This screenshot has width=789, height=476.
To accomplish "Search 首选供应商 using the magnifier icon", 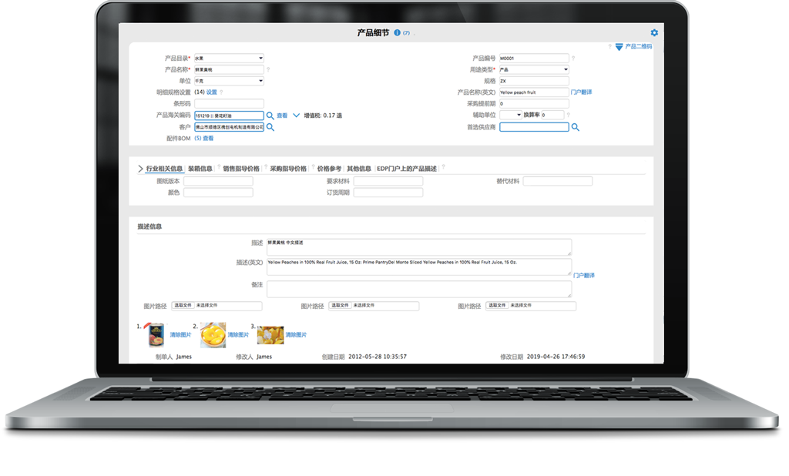I will tap(576, 127).
